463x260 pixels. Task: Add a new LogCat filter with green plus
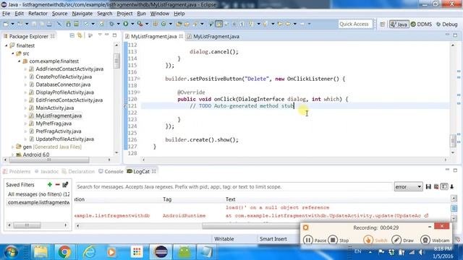50,185
